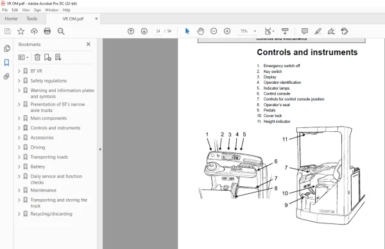Print the document with the printer icon
The height and width of the screenshot is (249, 385).
47,31
